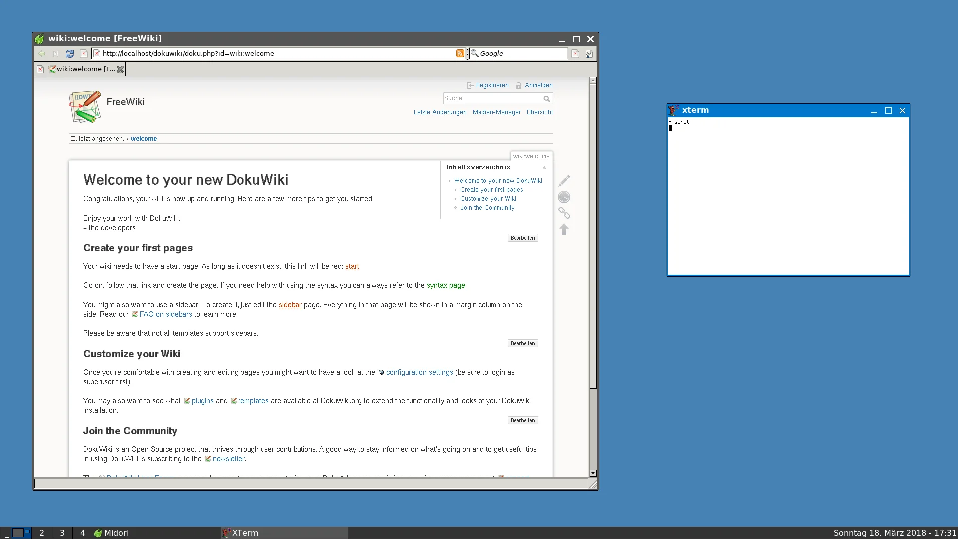
Task: Click the scrollbar up arrow in Midori
Action: 593,80
